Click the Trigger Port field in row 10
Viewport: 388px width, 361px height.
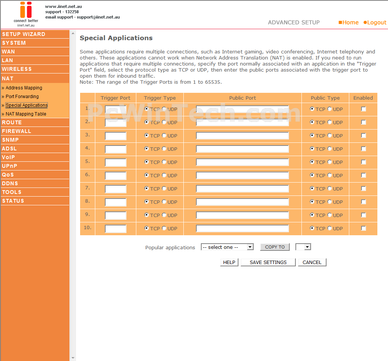click(x=115, y=229)
